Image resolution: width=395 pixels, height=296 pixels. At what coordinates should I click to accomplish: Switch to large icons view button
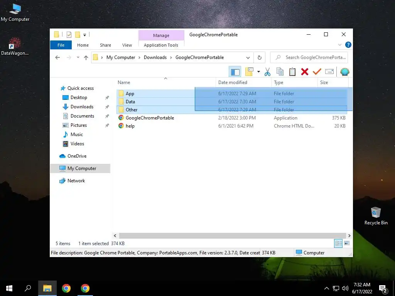(x=347, y=243)
